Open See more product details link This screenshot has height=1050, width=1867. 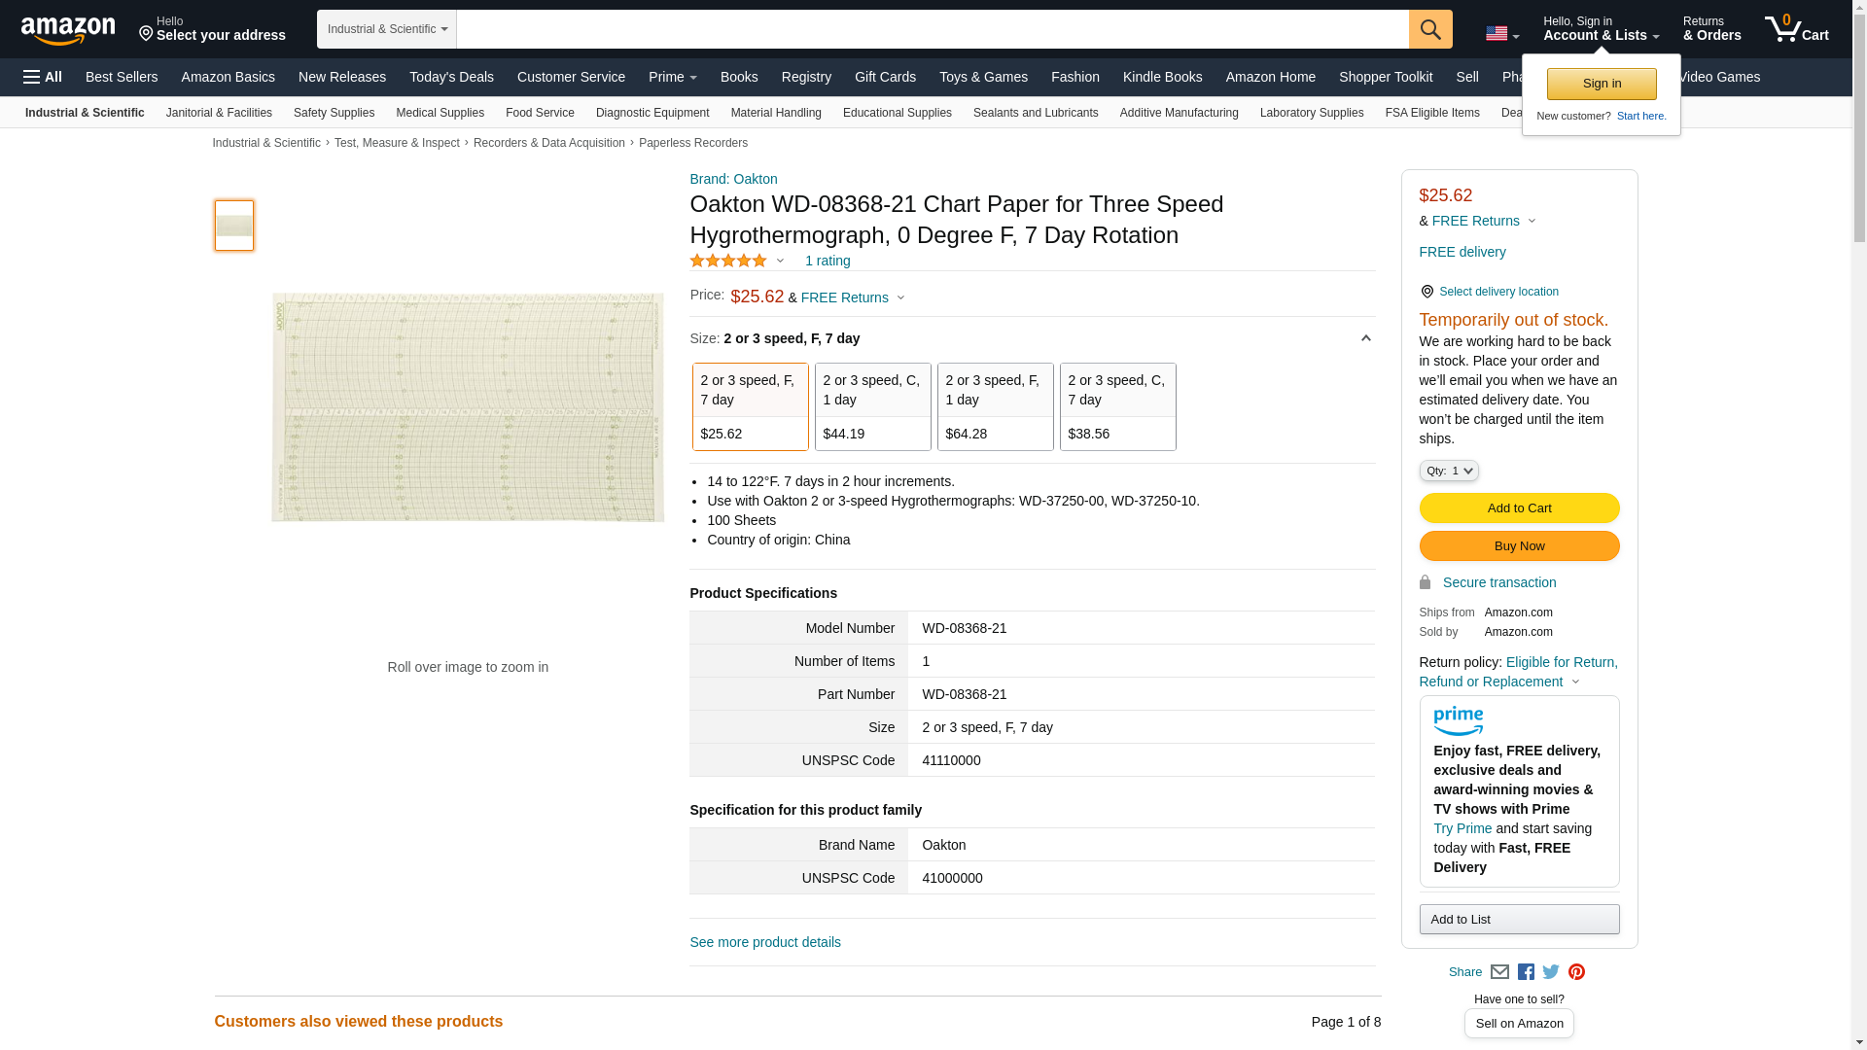tap(764, 942)
